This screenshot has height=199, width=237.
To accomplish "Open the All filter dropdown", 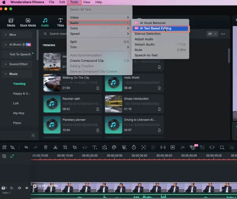I will click(x=212, y=34).
